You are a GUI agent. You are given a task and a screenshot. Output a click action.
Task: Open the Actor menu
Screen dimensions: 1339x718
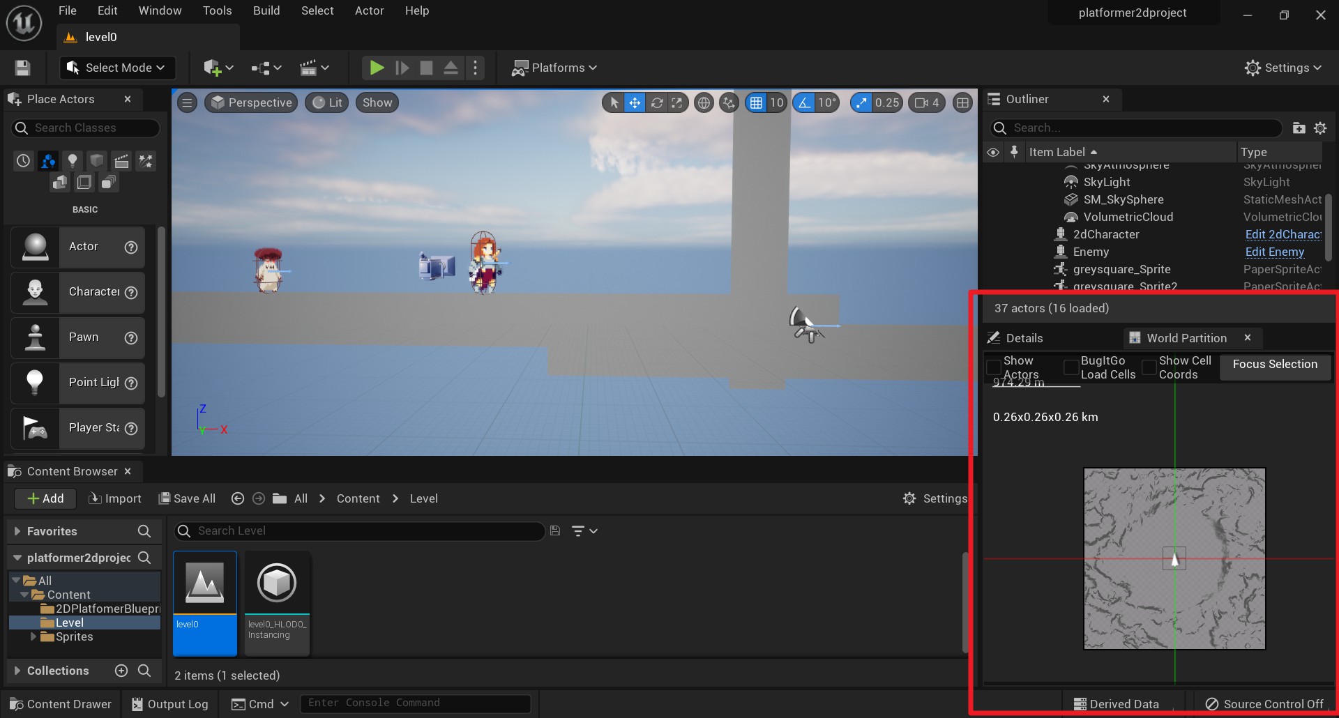click(x=369, y=10)
